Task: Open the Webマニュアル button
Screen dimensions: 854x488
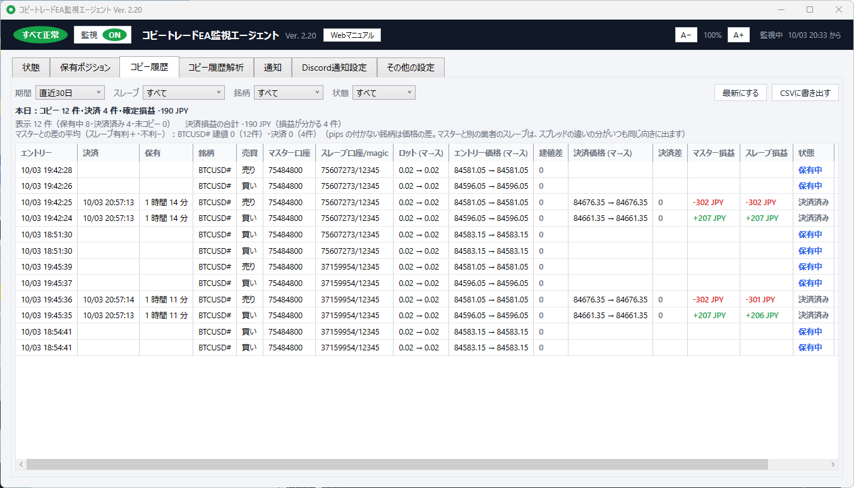Action: coord(352,35)
